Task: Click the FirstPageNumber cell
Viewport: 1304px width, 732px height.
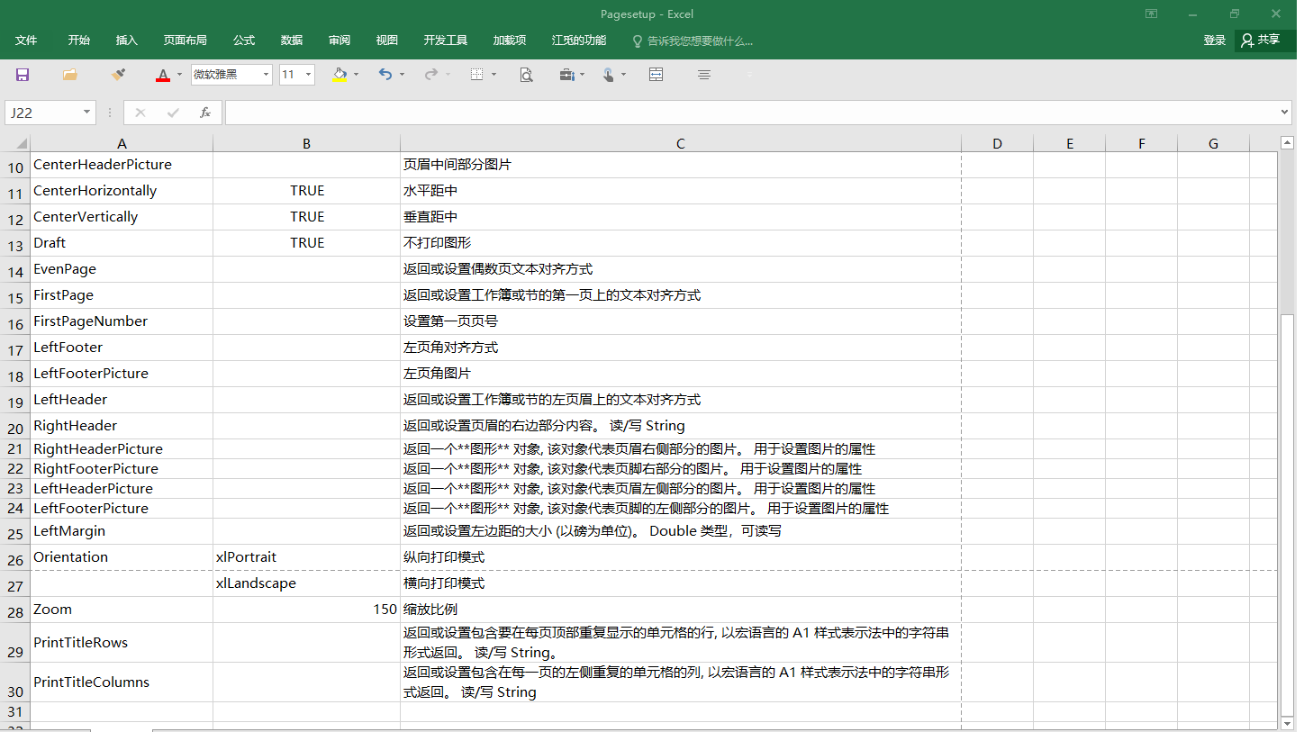Action: click(122, 321)
